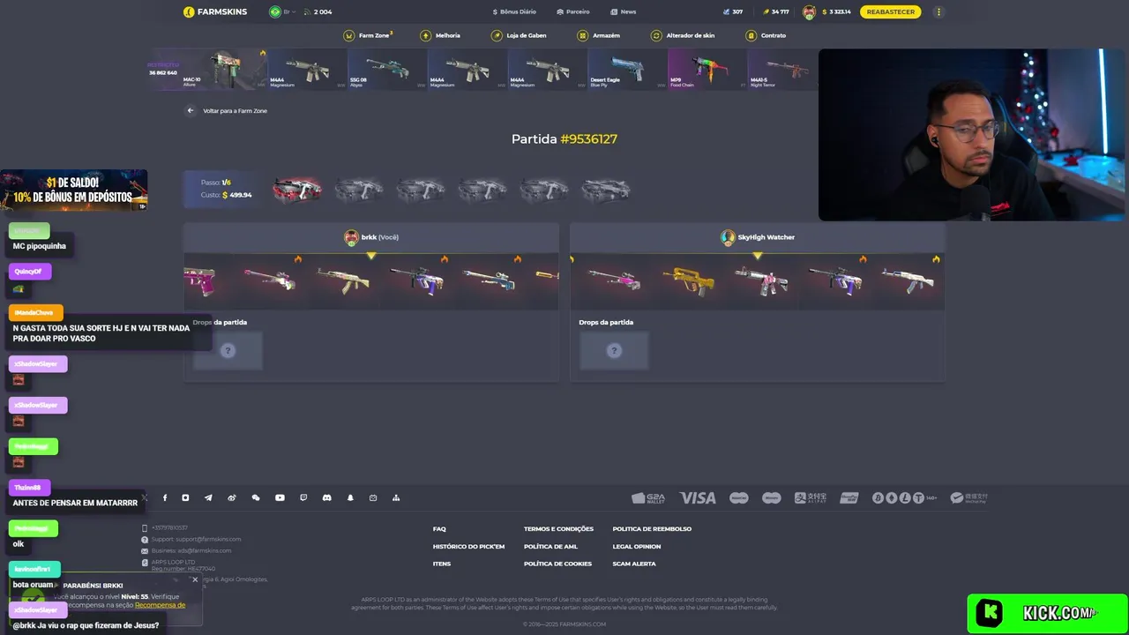Click the online users counter 2 004

coord(318,11)
